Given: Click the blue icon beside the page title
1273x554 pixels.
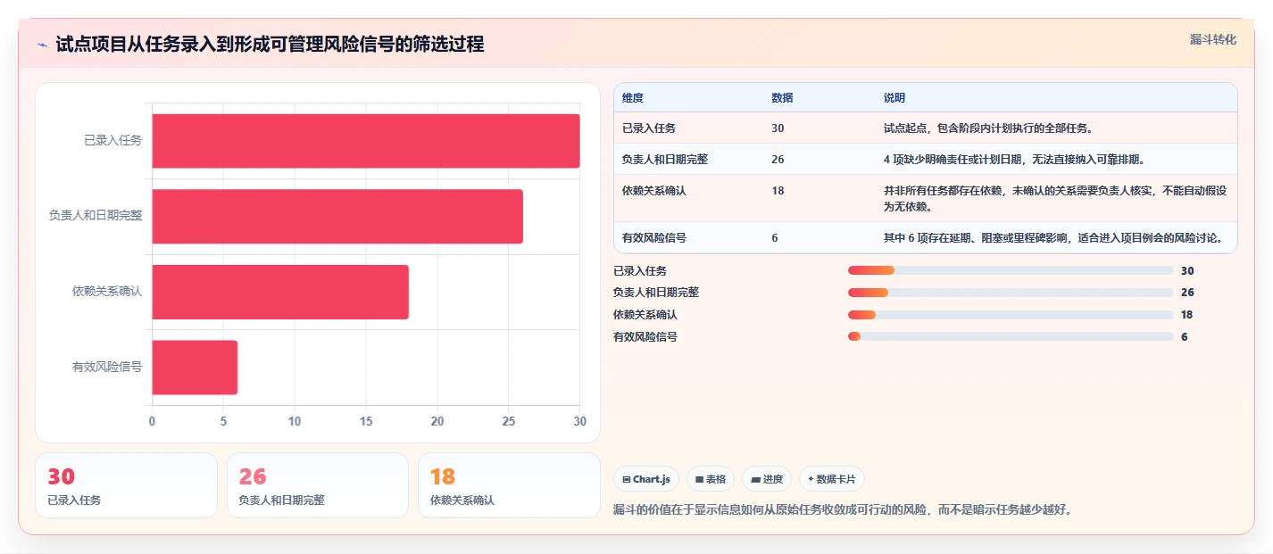Looking at the screenshot, I should tap(42, 45).
